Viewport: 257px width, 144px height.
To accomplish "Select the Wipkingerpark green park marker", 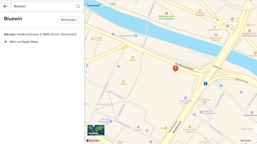I will pyautogui.click(x=167, y=13).
